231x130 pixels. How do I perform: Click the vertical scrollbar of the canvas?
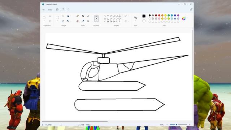point(193,55)
